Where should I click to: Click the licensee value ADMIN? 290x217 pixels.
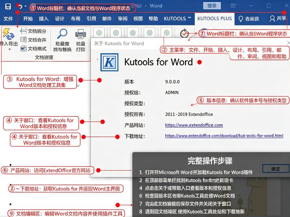point(172,92)
